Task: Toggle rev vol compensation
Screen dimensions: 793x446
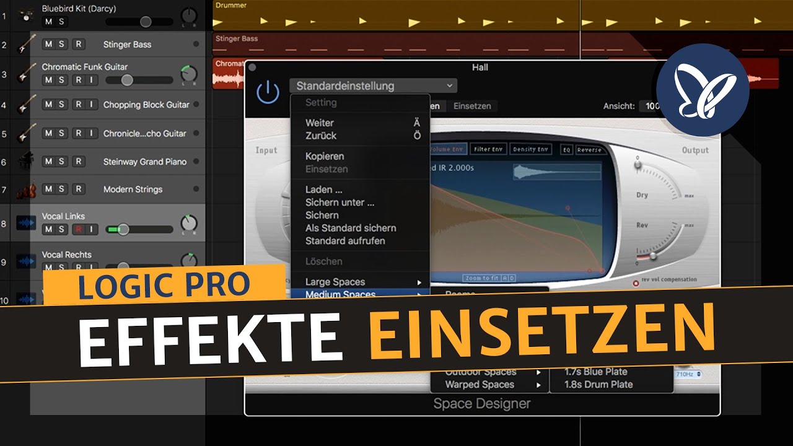Action: pyautogui.click(x=636, y=283)
